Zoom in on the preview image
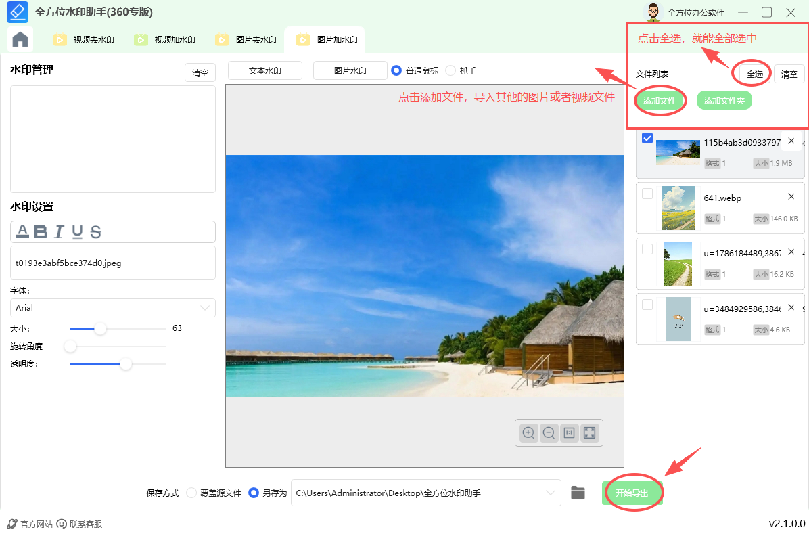 click(528, 432)
